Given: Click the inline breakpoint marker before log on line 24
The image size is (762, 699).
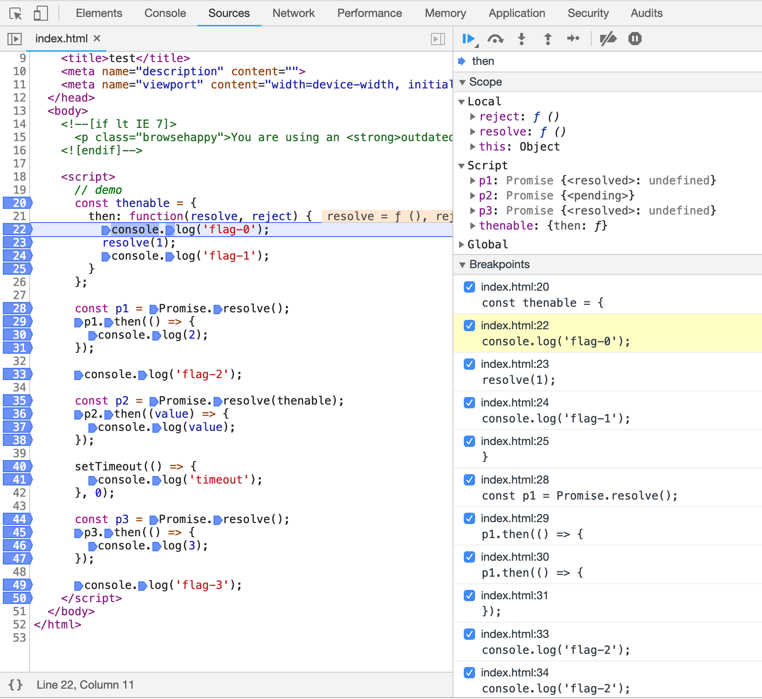Looking at the screenshot, I should point(170,256).
